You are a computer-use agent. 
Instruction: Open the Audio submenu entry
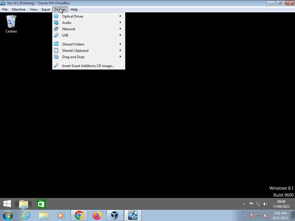click(x=89, y=22)
